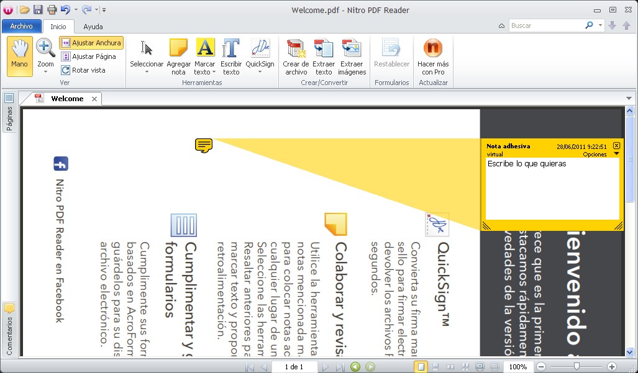Open the document tabs list dropdown

pyautogui.click(x=629, y=98)
